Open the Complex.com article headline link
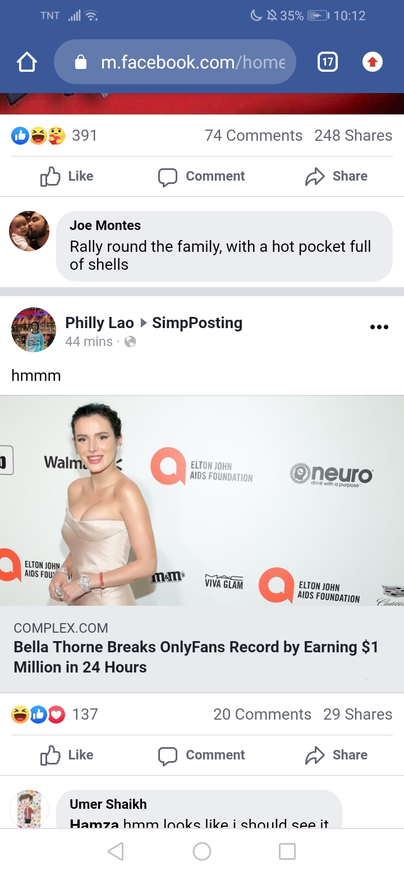The image size is (404, 875). pyautogui.click(x=196, y=657)
